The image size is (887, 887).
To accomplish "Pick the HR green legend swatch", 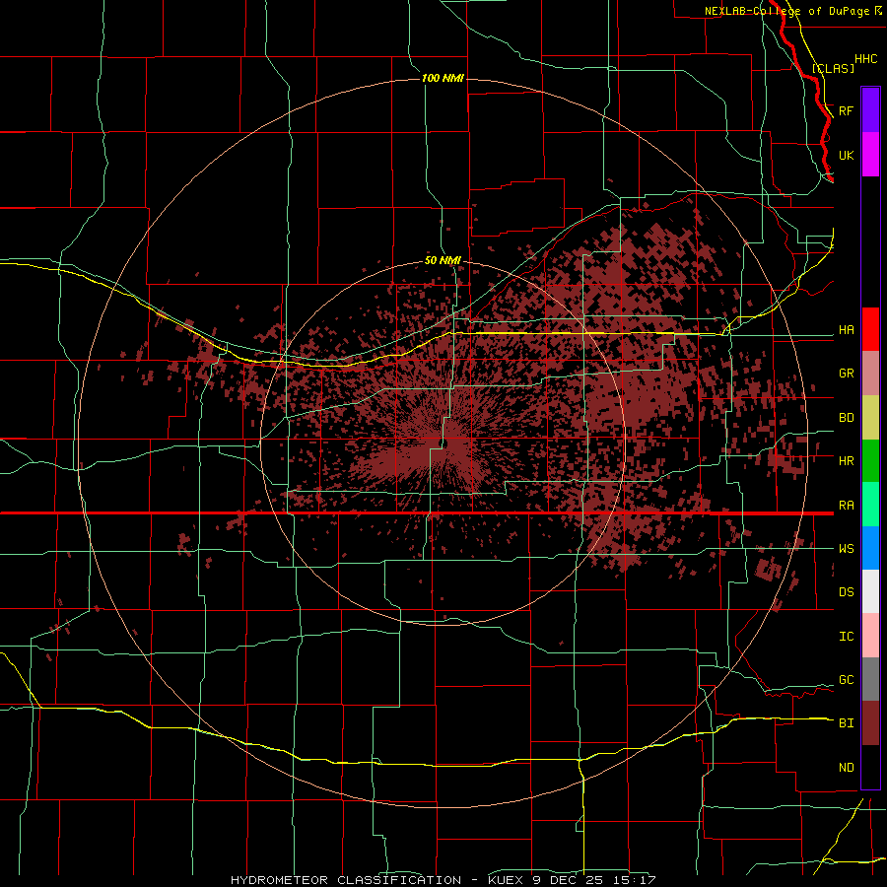I will point(870,460).
